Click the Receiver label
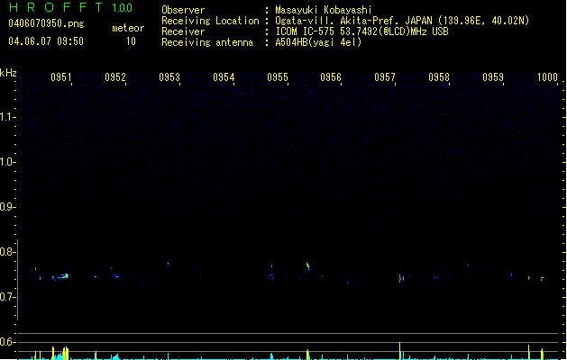 [x=183, y=31]
